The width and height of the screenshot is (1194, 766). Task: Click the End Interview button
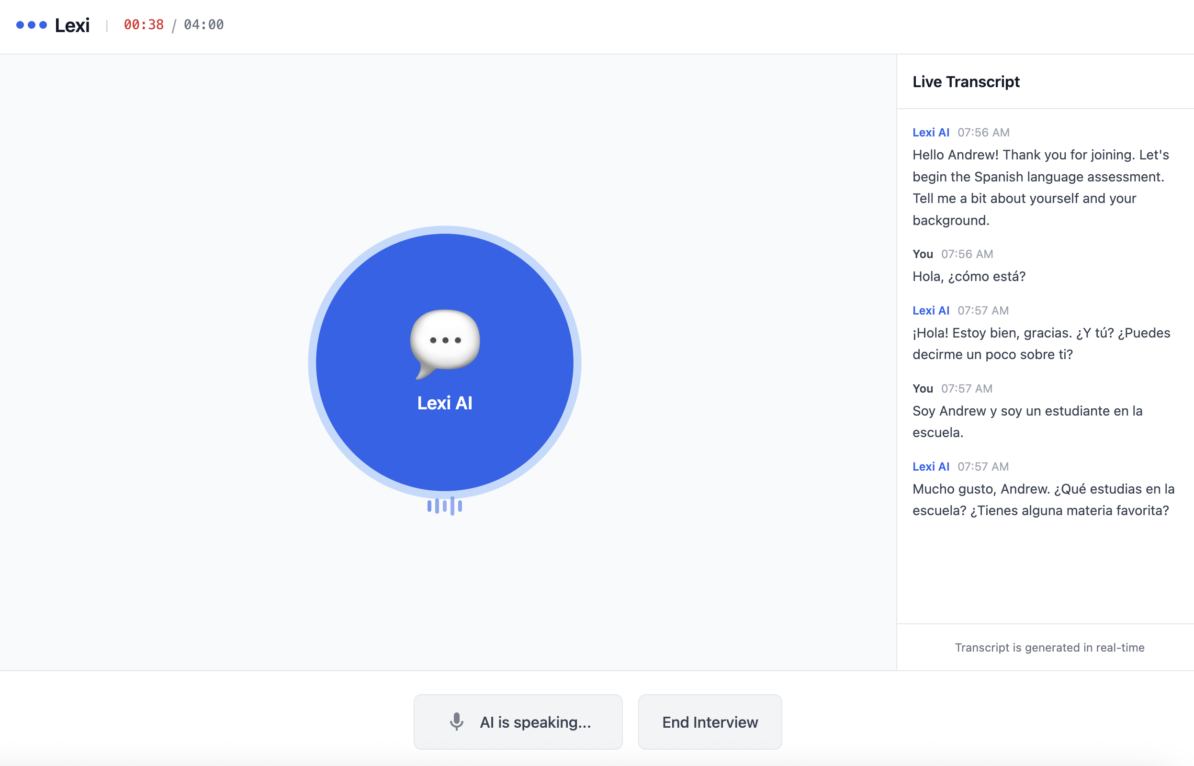coord(710,722)
